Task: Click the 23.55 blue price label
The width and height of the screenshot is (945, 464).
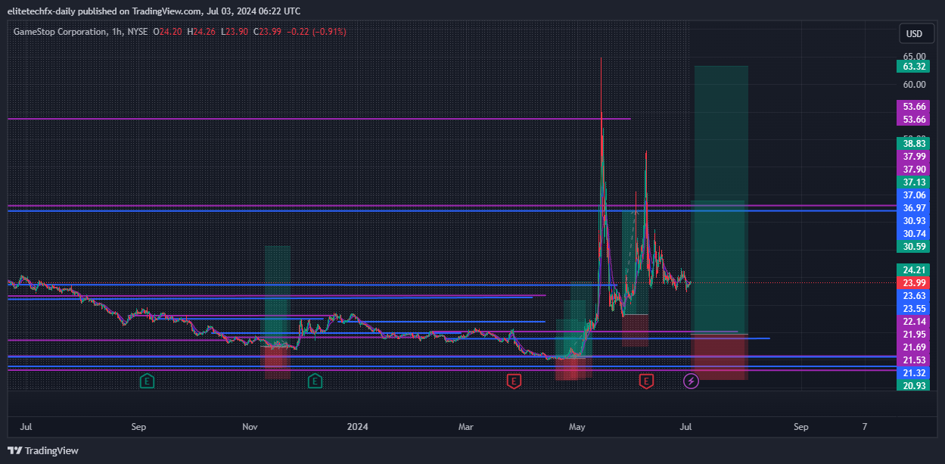Action: [x=915, y=308]
